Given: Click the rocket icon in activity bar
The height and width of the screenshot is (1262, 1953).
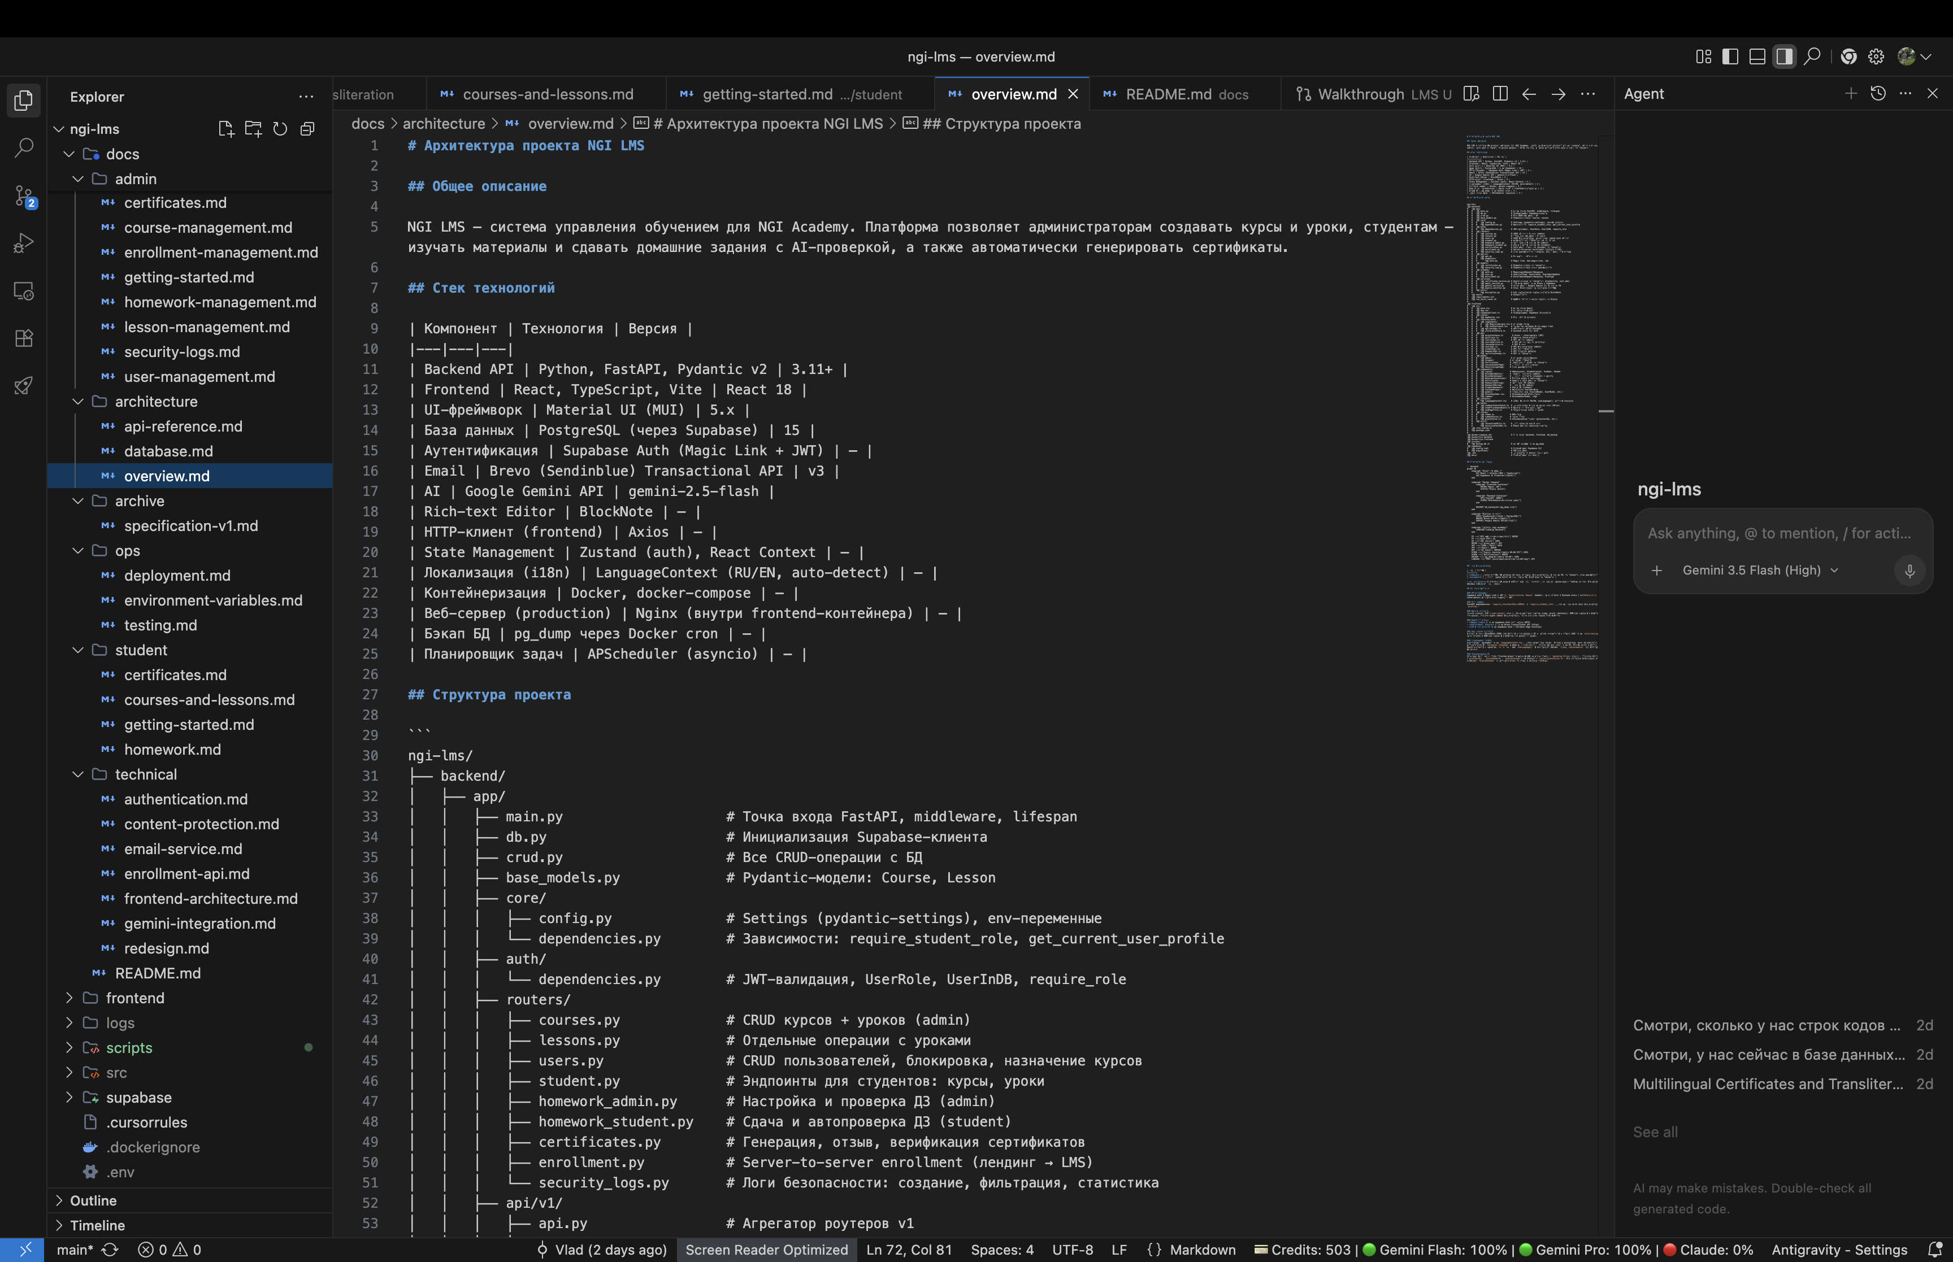Looking at the screenshot, I should pos(23,386).
